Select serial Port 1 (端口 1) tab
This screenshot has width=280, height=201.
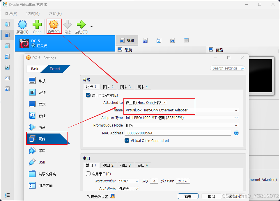pyautogui.click(x=91, y=165)
